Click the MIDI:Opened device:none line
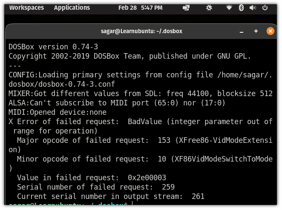 click(57, 112)
